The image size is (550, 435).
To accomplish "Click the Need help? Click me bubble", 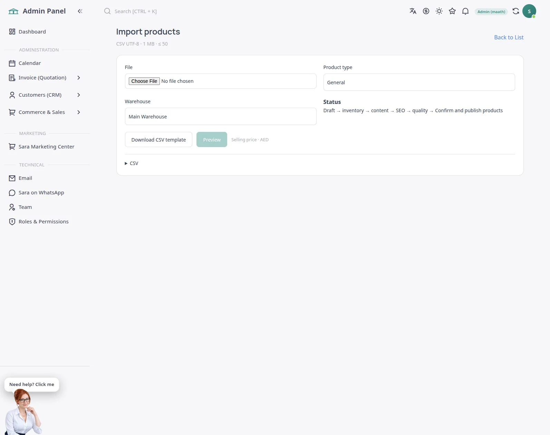I will pos(32,384).
